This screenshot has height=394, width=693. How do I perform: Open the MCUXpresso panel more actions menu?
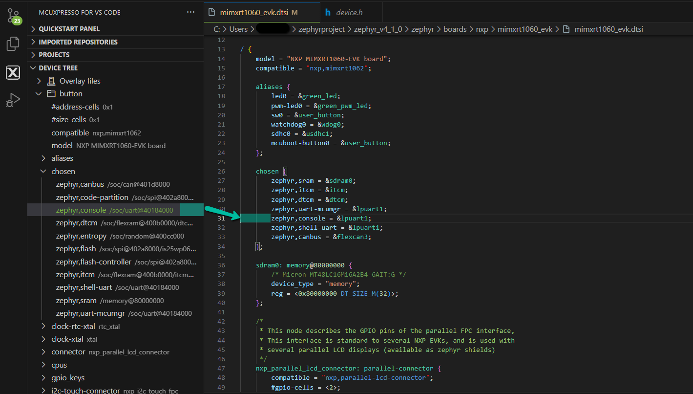pyautogui.click(x=190, y=12)
